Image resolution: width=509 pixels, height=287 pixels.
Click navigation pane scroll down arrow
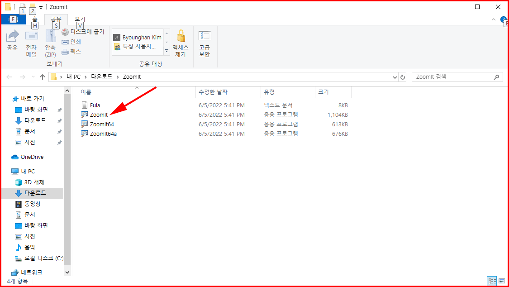(67, 273)
